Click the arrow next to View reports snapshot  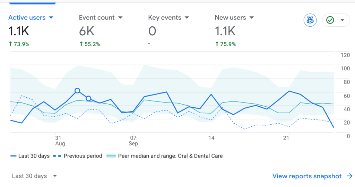click(x=349, y=176)
